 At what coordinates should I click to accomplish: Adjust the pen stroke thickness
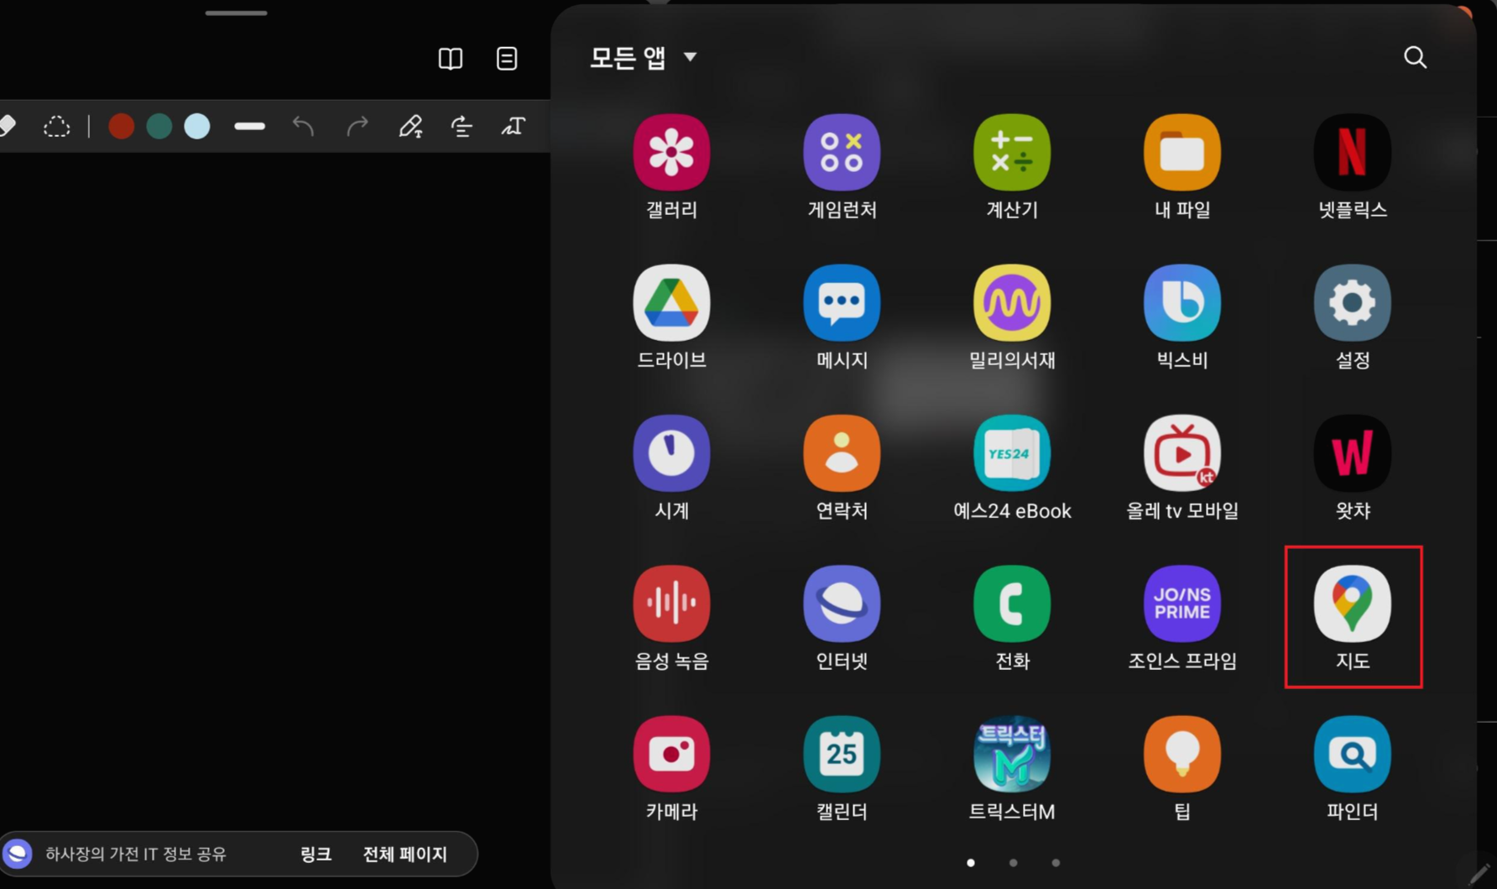[x=250, y=127]
